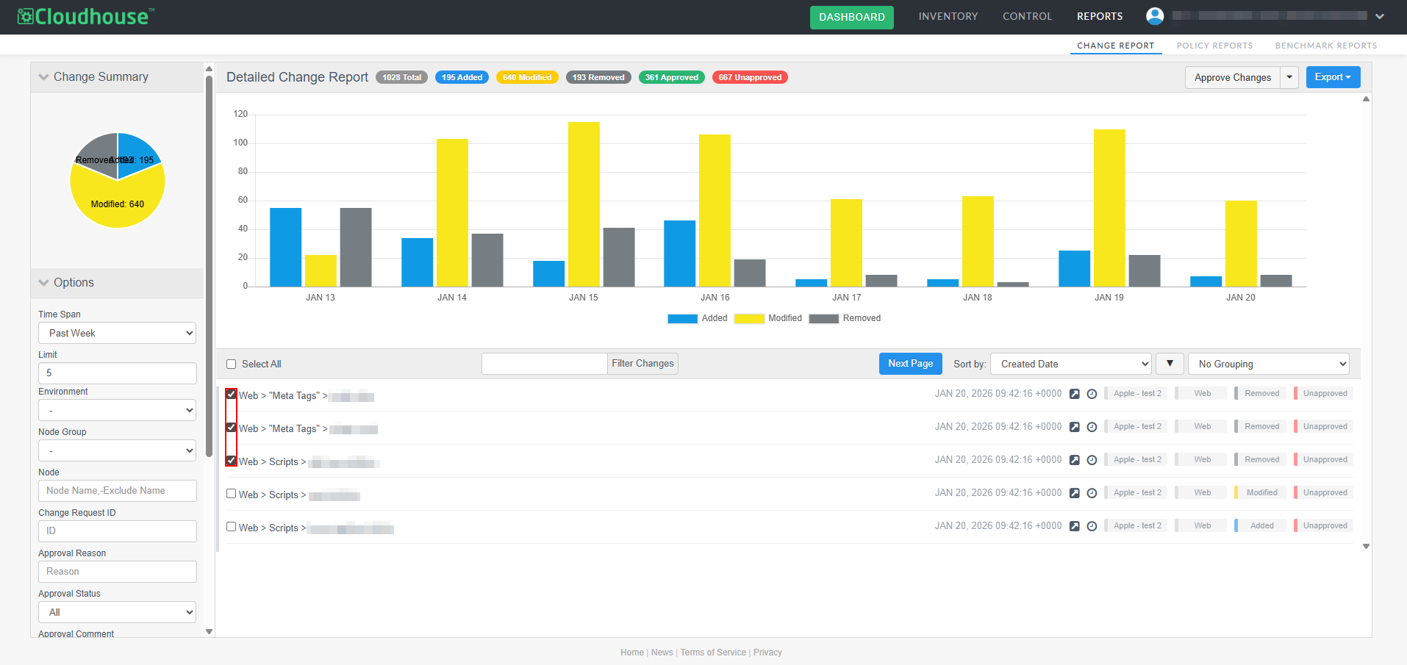Viewport: 1407px width, 665px height.
Task: Toggle sort direction arrow next to Created Date
Action: click(x=1169, y=364)
